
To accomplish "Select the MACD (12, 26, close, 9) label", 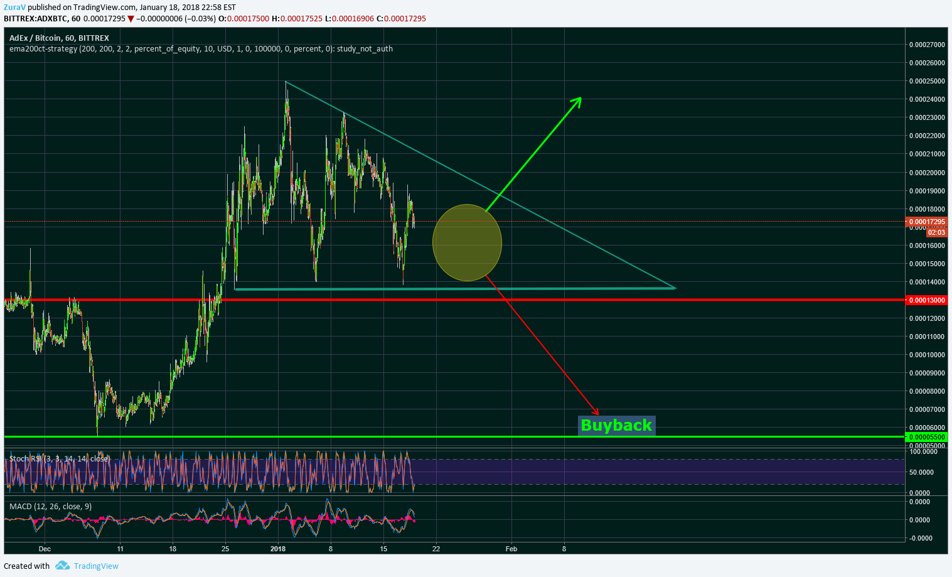I will [50, 506].
